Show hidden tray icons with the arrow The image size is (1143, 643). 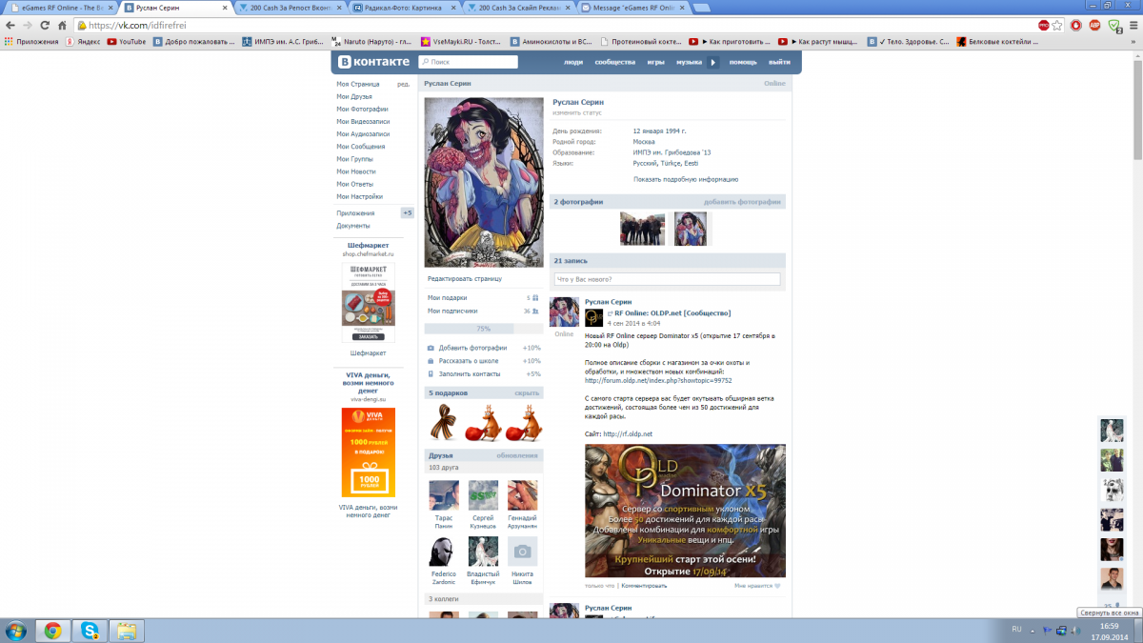click(1033, 630)
